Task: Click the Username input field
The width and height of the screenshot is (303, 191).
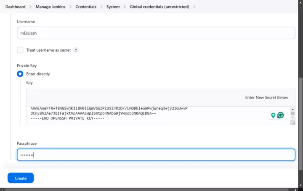Action: click(156, 33)
